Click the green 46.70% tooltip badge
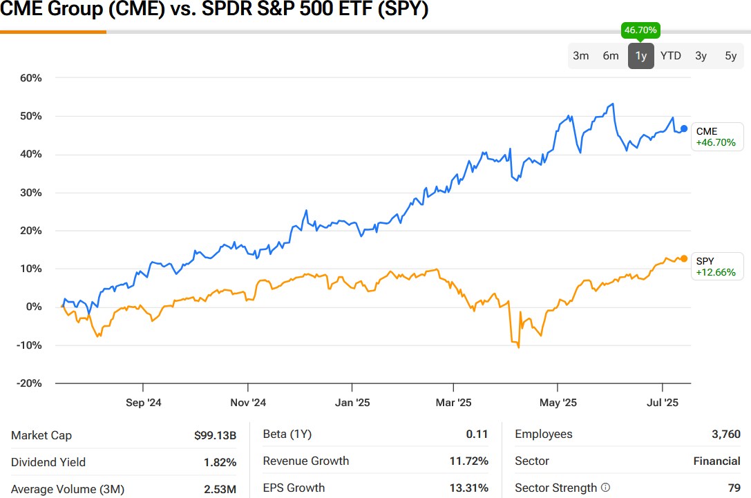 tap(640, 30)
